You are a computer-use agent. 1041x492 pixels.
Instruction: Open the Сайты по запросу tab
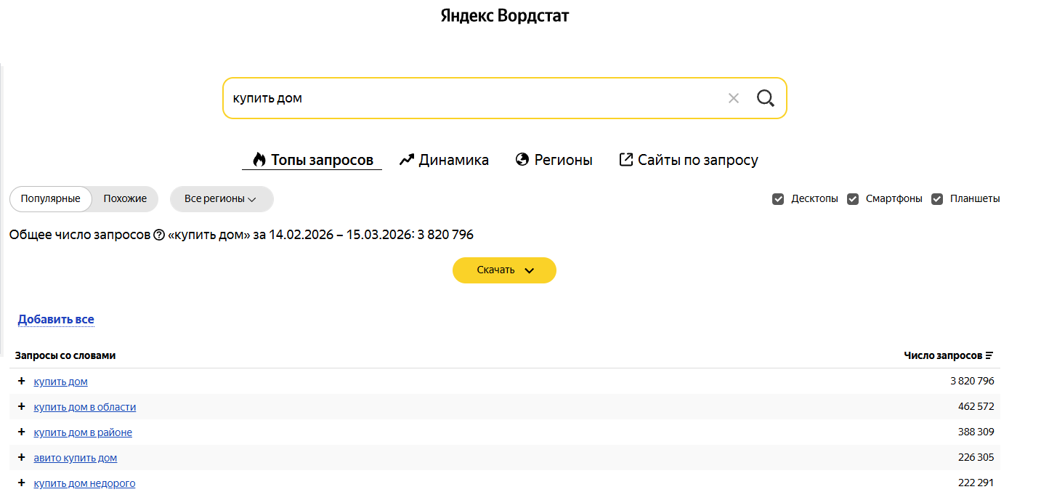pyautogui.click(x=689, y=160)
